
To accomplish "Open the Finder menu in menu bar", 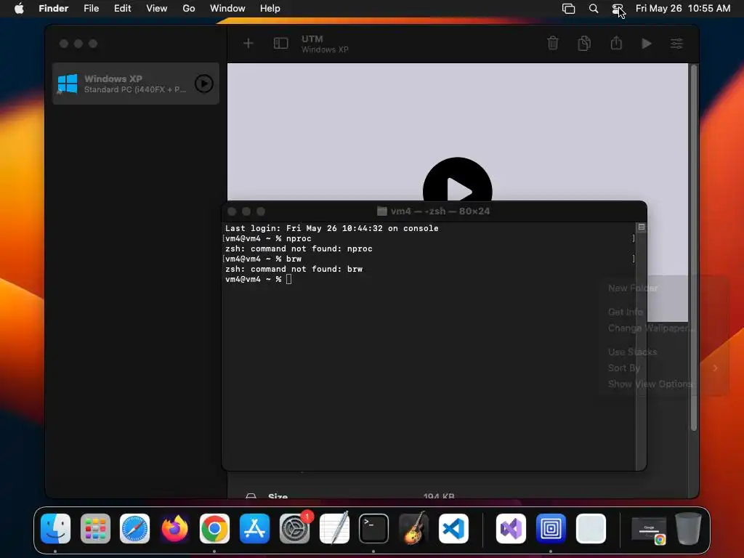I will (x=54, y=8).
